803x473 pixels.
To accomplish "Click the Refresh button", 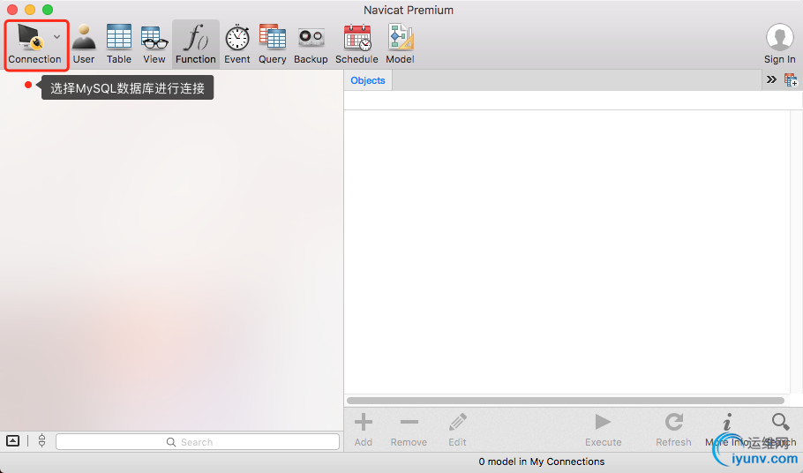I will pos(673,430).
